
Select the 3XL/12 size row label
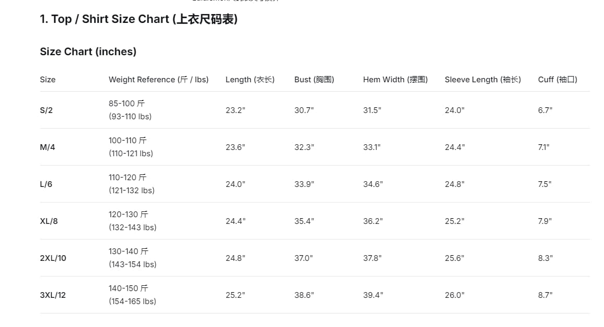pos(53,295)
